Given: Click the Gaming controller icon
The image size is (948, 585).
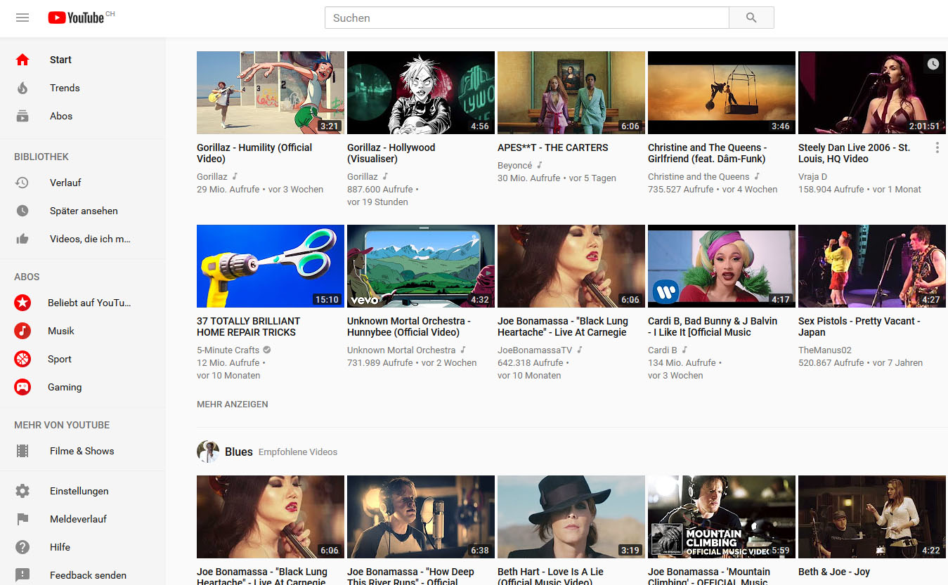Looking at the screenshot, I should tap(22, 387).
